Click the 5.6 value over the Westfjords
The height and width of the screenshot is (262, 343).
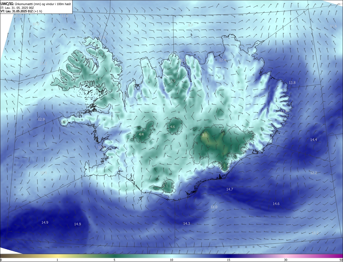click(99, 79)
